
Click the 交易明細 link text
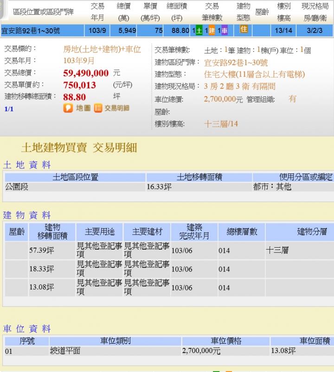[x=117, y=108]
